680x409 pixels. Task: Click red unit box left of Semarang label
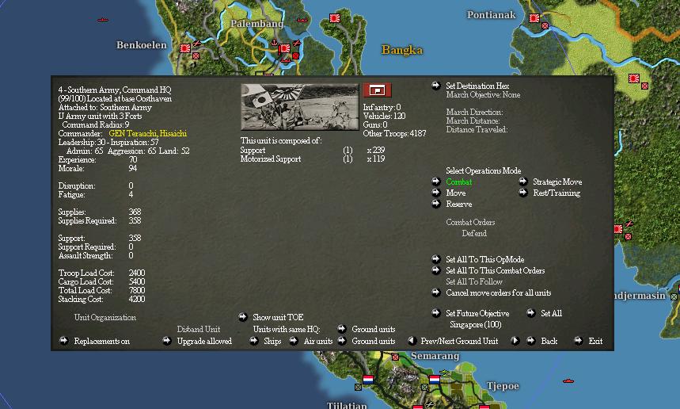point(395,357)
